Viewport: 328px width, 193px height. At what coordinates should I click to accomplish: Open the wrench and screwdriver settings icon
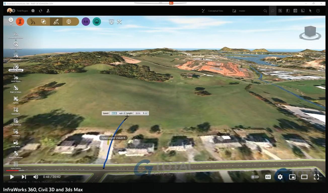(119, 22)
